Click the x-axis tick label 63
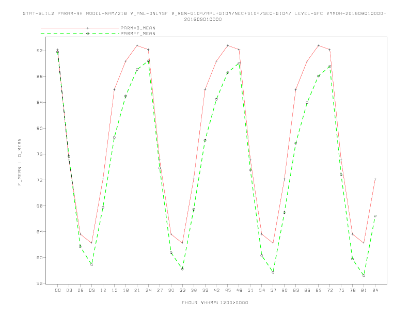 [x=296, y=290]
